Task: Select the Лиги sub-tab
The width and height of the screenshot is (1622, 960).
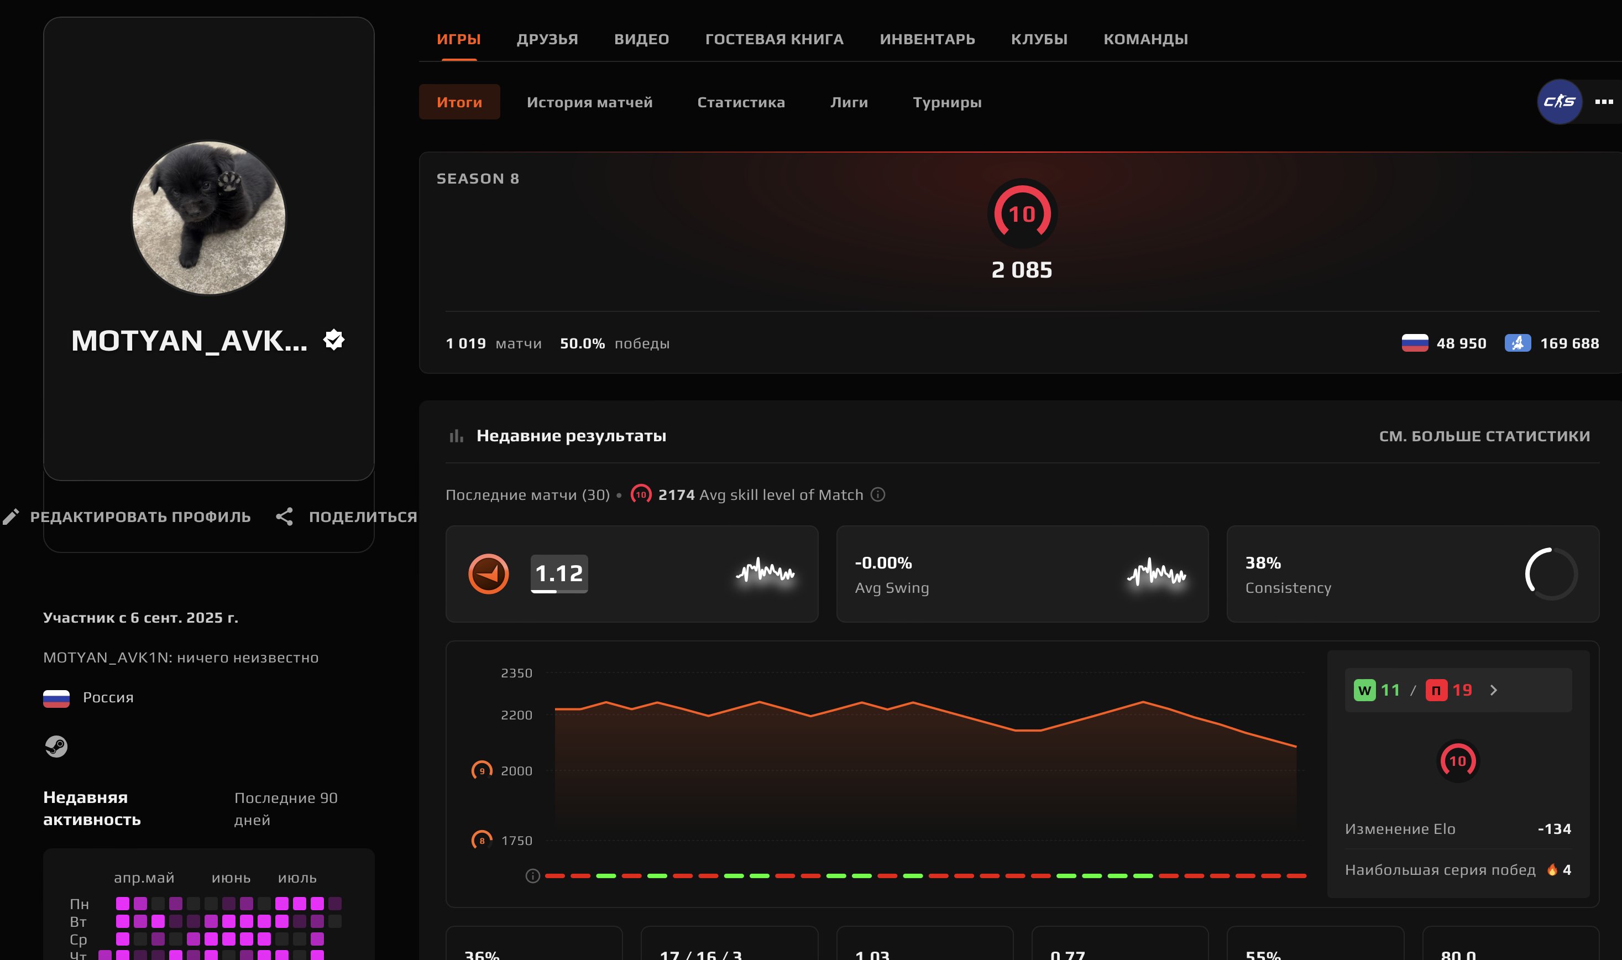Action: click(849, 102)
